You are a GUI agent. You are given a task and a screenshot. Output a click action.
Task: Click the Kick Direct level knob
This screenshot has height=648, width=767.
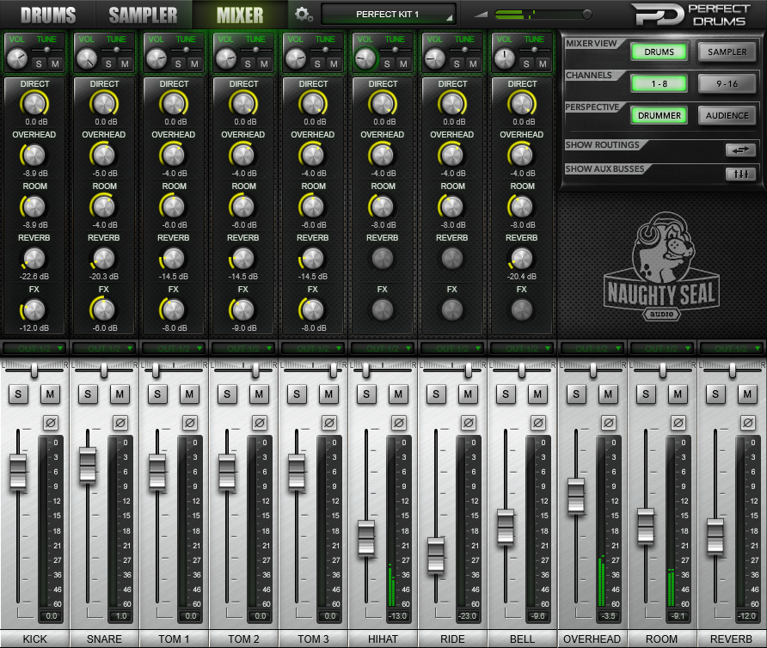[x=34, y=104]
